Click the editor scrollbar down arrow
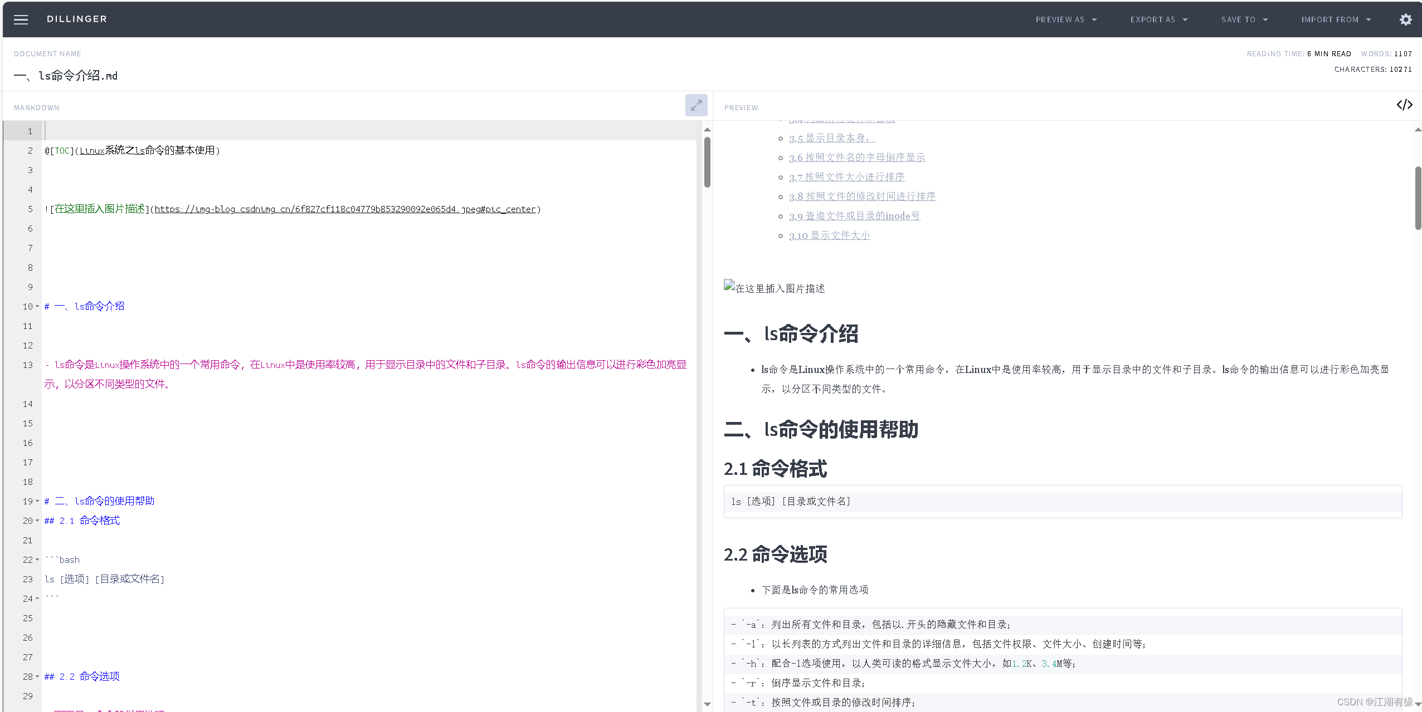This screenshot has height=712, width=1422. (707, 704)
